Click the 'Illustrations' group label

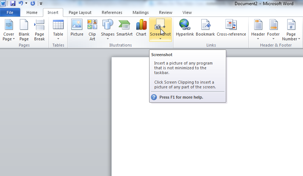pyautogui.click(x=120, y=45)
